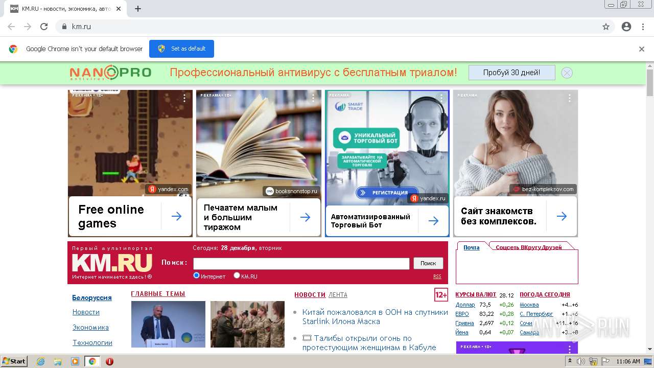654x368 pixels.
Task: Switch to the Соцсеть ВКругуДрузей tab
Action: (x=529, y=247)
